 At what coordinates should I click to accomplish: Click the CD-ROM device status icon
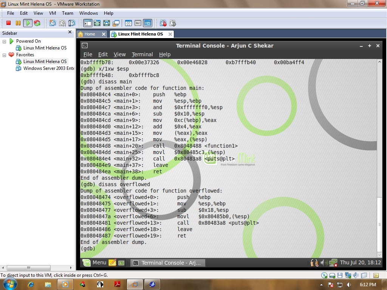pyautogui.click(x=324, y=275)
